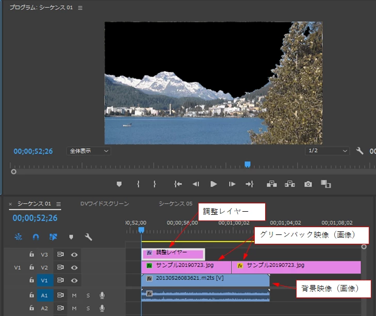The image size is (376, 316).
Task: Click the program monitor zoom scroll handle
Action: (x=14, y=172)
